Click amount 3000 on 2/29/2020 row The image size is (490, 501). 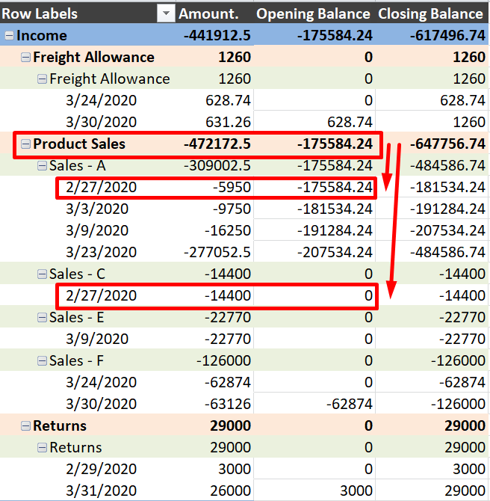click(235, 469)
